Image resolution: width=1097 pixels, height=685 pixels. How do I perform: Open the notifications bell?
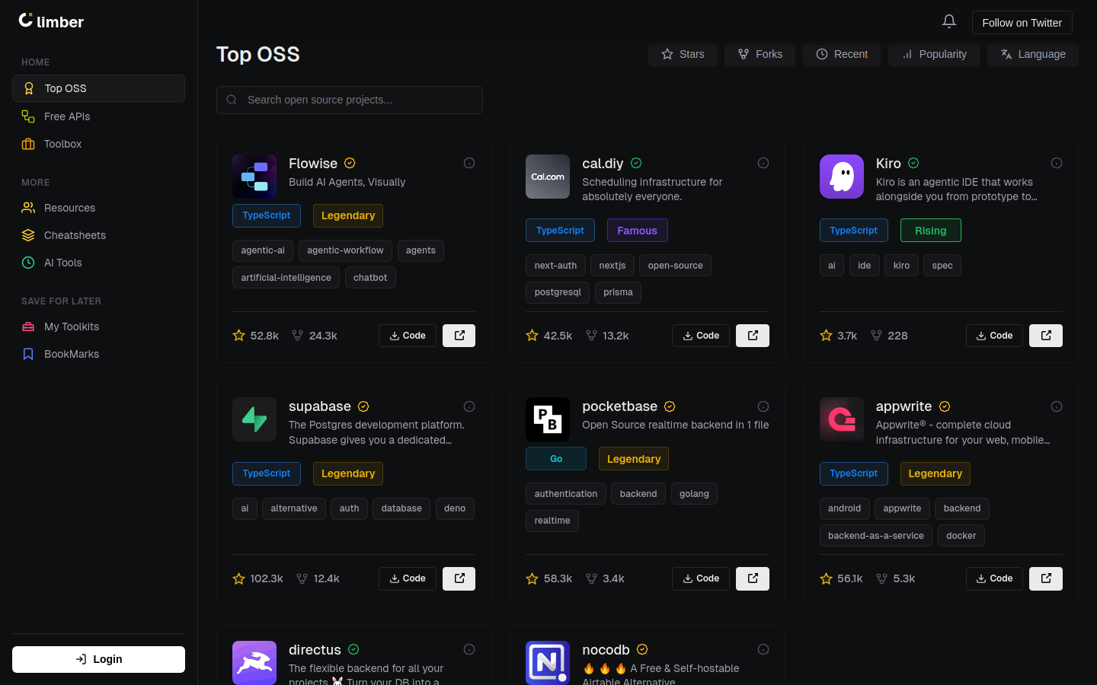pyautogui.click(x=948, y=22)
